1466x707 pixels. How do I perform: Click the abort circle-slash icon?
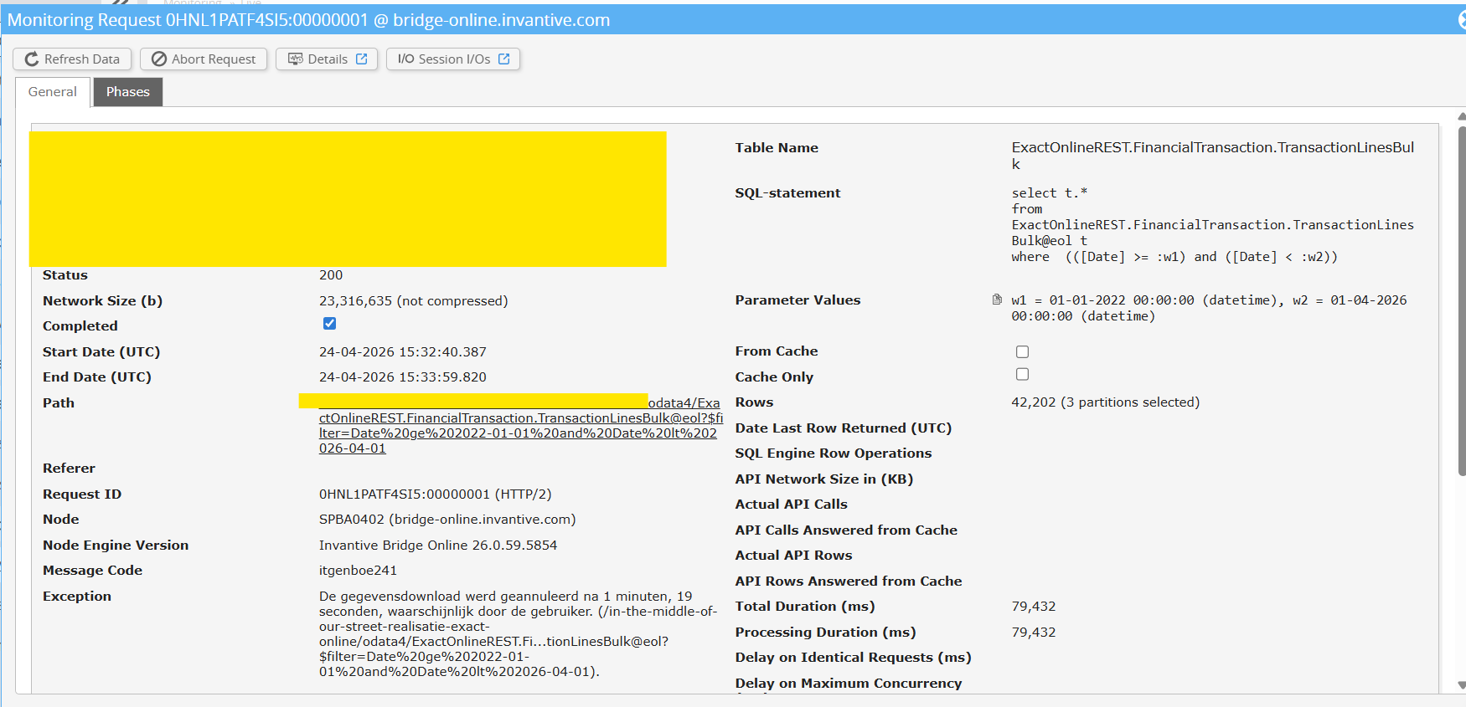click(x=158, y=59)
